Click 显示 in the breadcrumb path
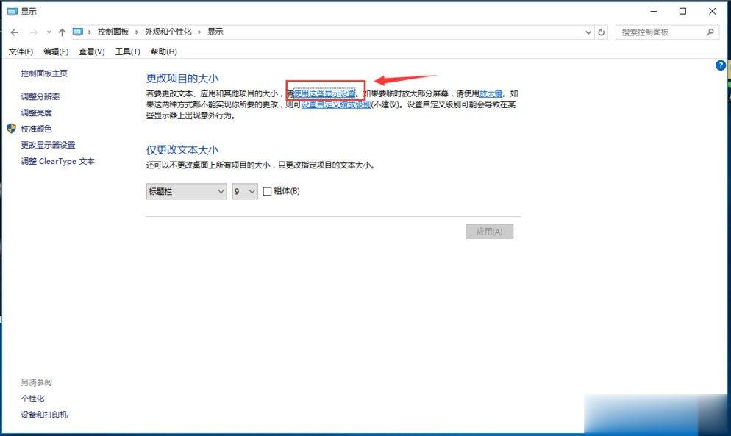731x436 pixels. 215,32
